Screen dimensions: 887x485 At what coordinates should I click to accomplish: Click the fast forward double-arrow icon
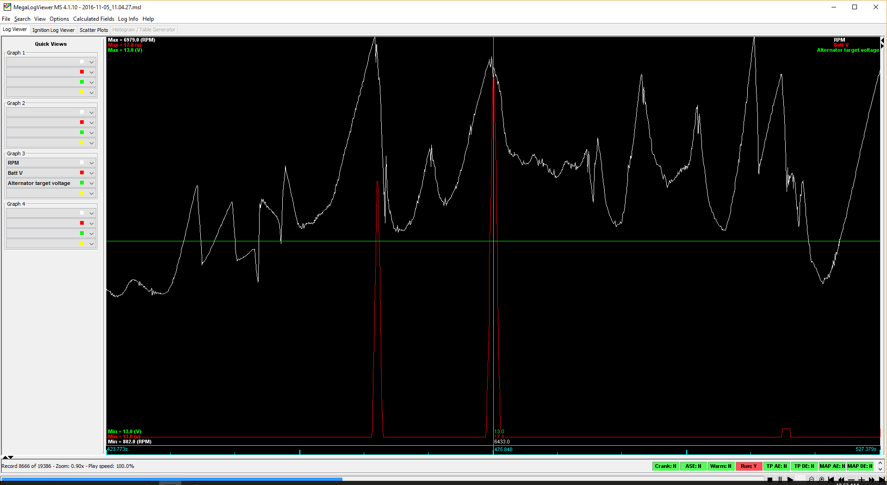click(x=872, y=480)
